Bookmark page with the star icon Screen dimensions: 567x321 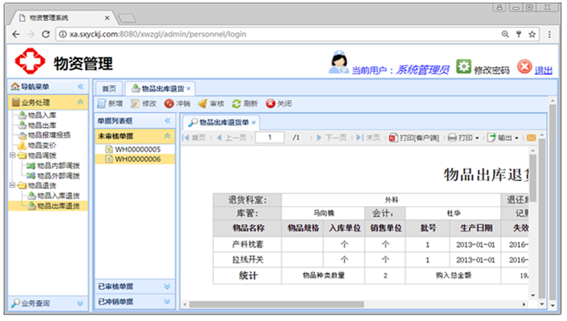coord(531,34)
